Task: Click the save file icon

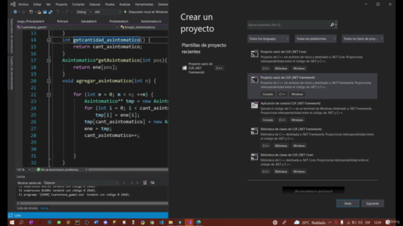Action: 45,12
